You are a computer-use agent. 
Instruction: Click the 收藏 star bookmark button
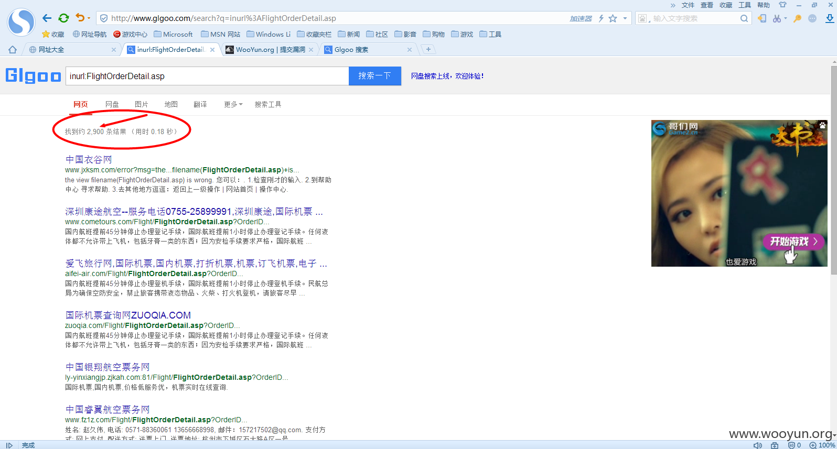(x=53, y=34)
